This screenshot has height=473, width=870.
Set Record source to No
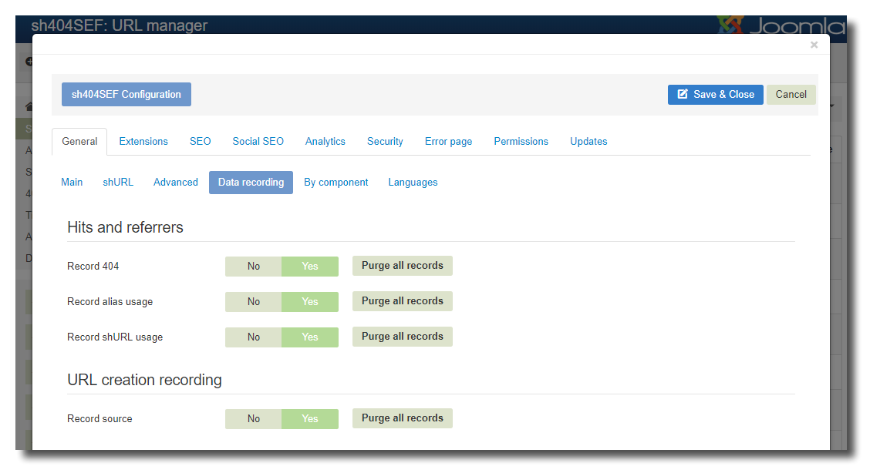254,419
